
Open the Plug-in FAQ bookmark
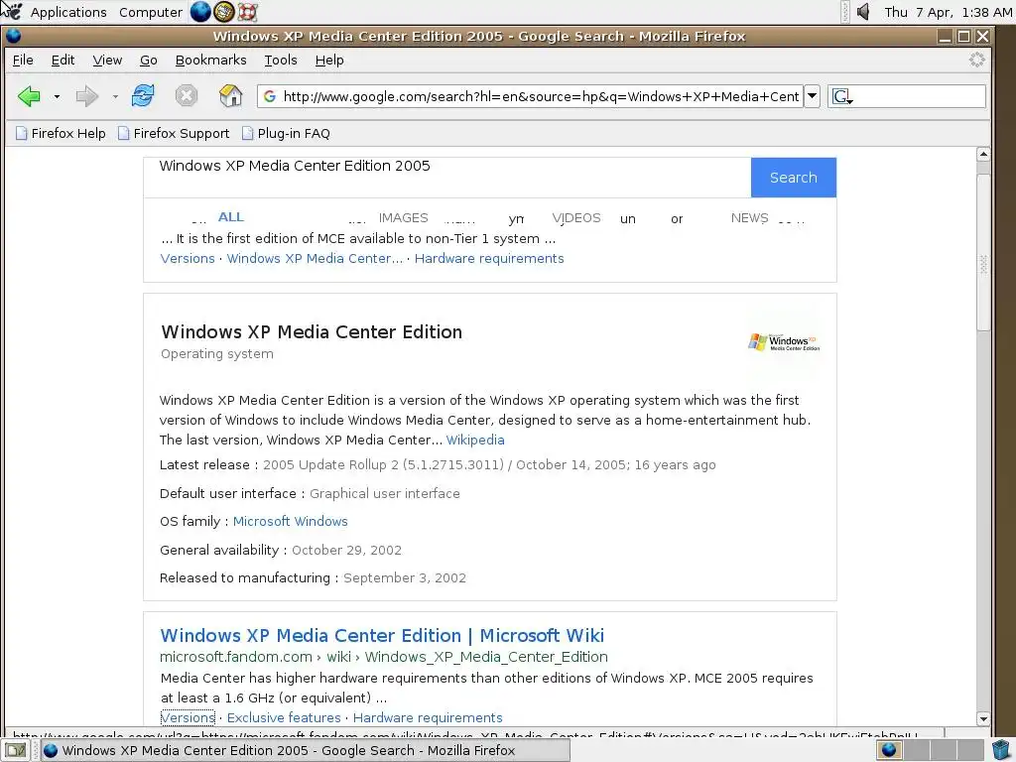(286, 134)
